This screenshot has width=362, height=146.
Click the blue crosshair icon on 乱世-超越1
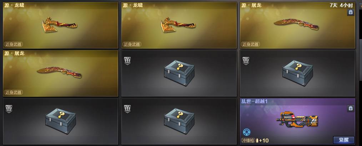(247, 132)
